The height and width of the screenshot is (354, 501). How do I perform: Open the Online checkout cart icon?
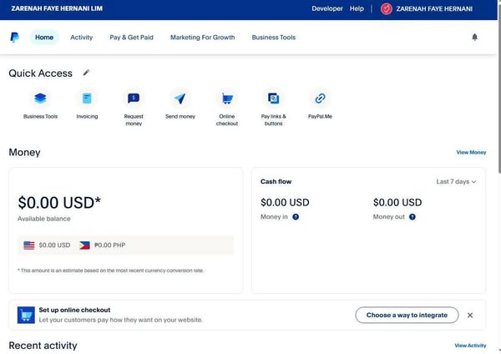(227, 99)
